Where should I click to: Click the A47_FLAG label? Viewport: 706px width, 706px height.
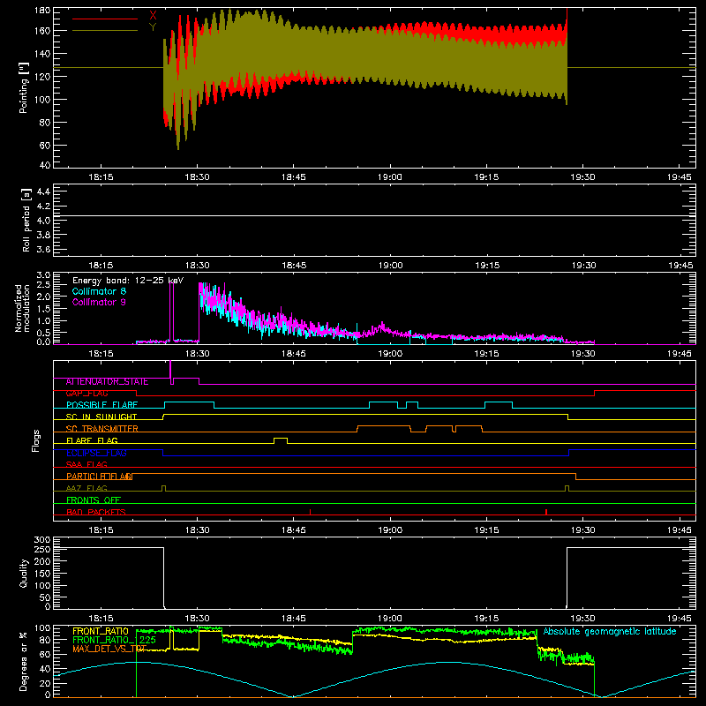(x=86, y=488)
